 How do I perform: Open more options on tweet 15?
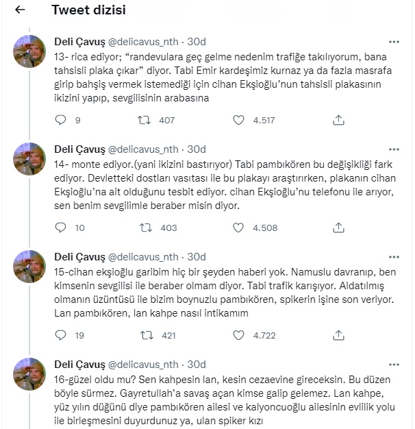click(x=394, y=257)
